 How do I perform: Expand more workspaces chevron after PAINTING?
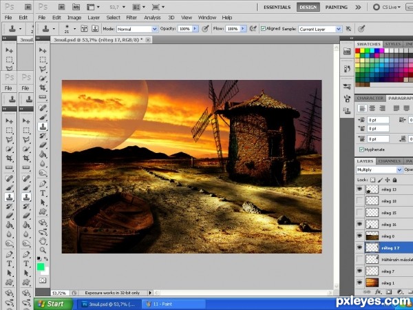pyautogui.click(x=358, y=7)
